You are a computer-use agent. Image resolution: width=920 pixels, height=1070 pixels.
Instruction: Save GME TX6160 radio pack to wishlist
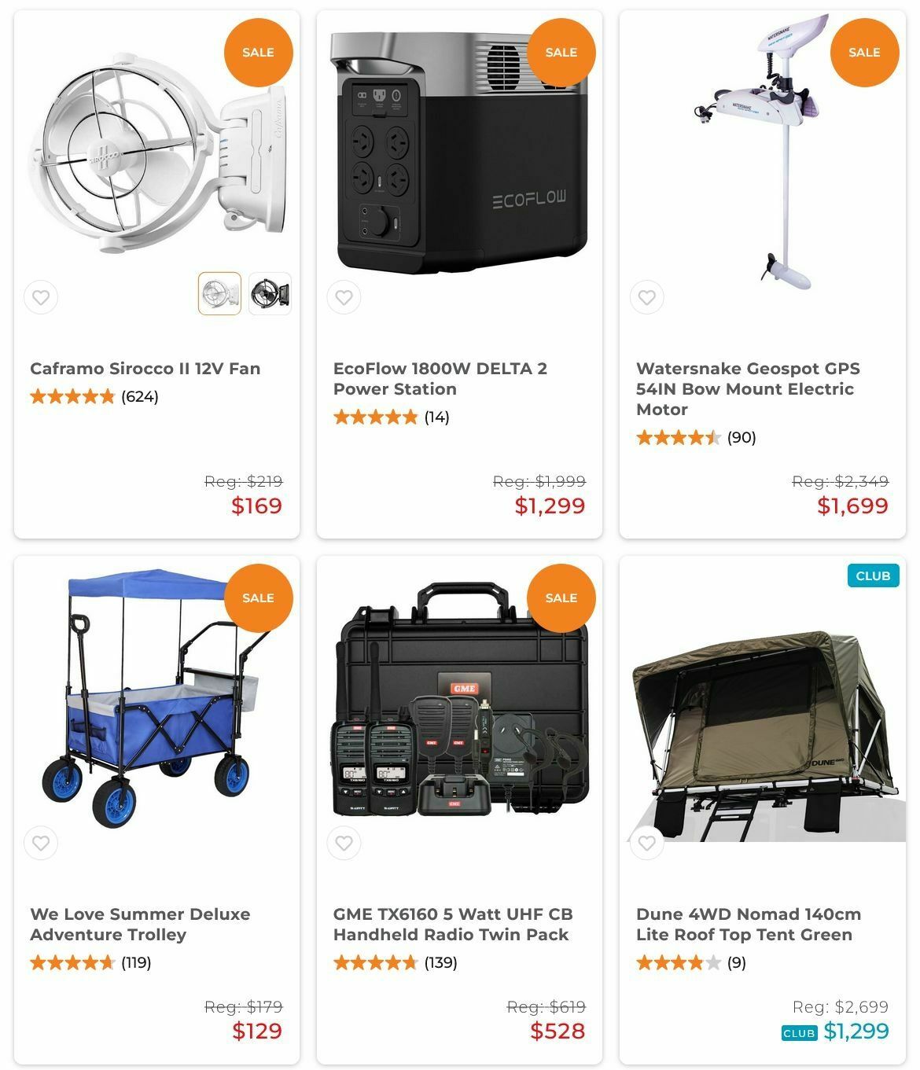[x=344, y=843]
